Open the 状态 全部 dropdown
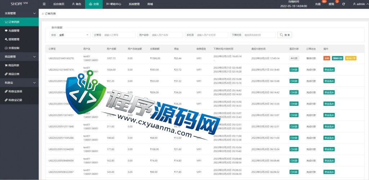This screenshot has width=369, height=180. [x=74, y=35]
